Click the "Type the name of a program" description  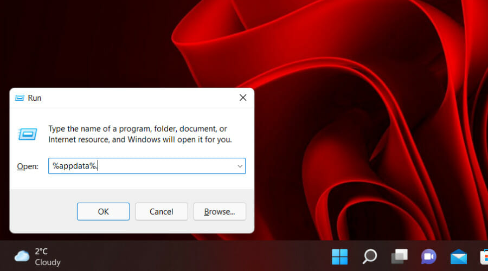tap(140, 134)
